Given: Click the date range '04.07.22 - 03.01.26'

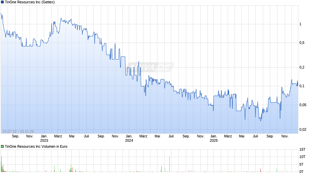Looking at the screenshot, I should point(18,131).
